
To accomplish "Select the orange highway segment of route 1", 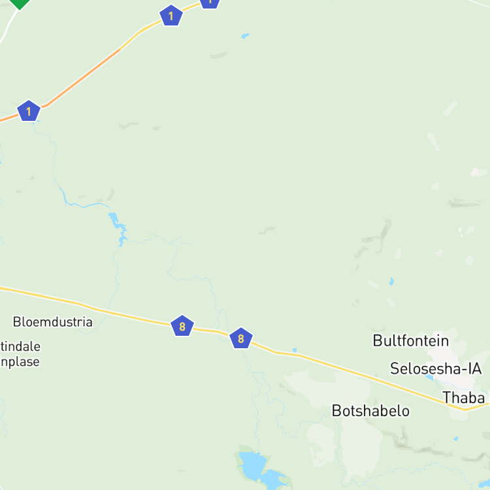I will 83,78.
